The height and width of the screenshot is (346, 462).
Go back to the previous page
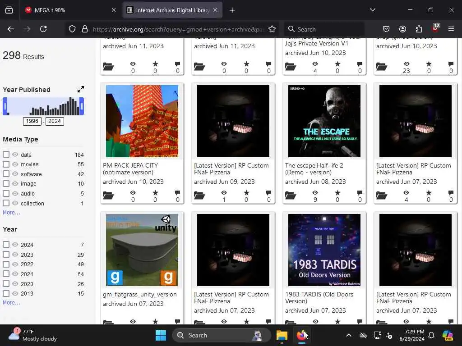click(x=11, y=29)
